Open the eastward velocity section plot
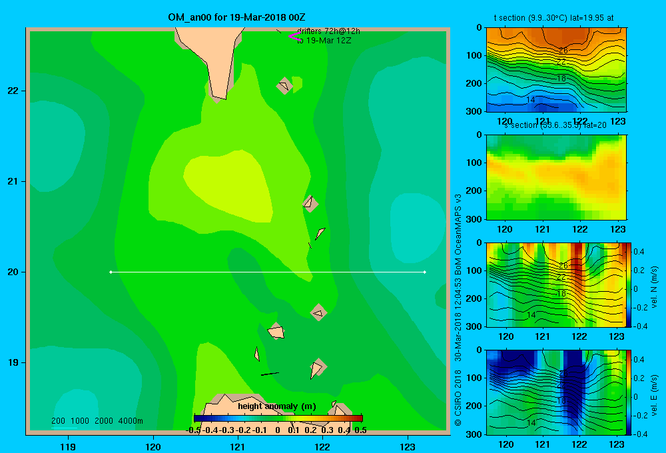Viewport: 666px width, 453px height. [x=556, y=392]
